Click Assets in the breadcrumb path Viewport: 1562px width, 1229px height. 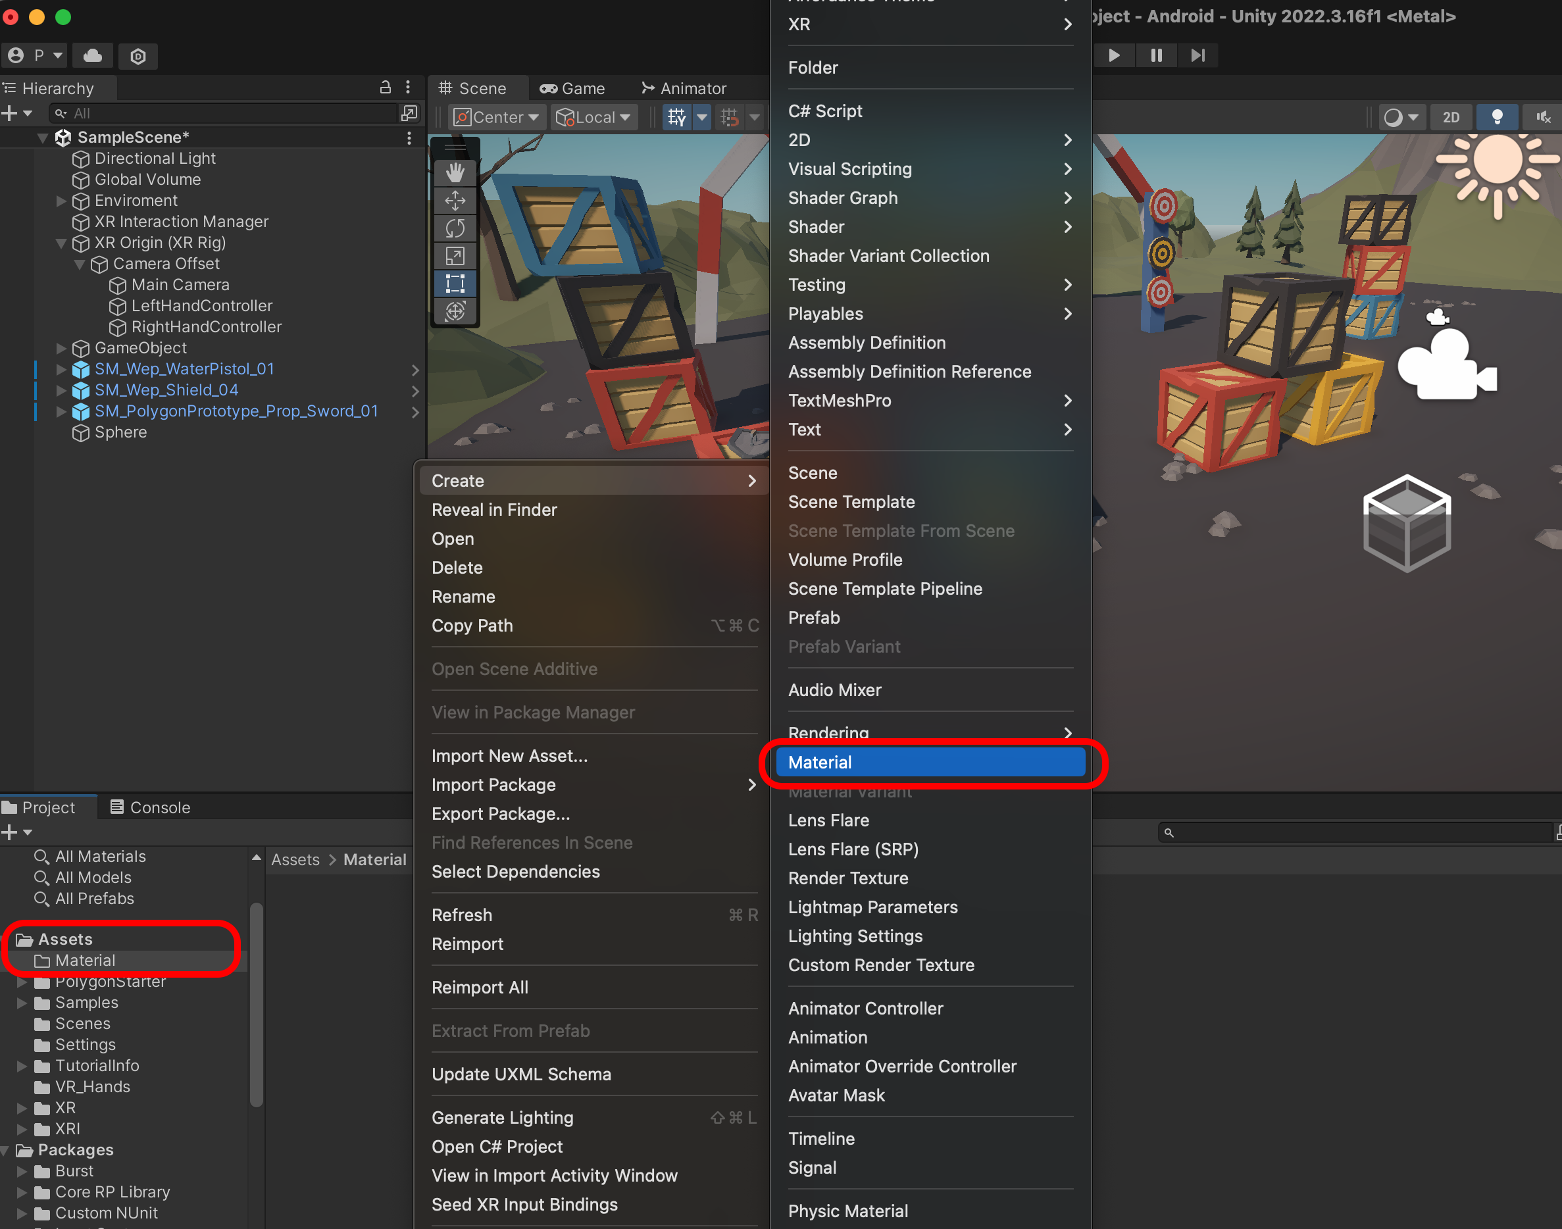click(295, 860)
